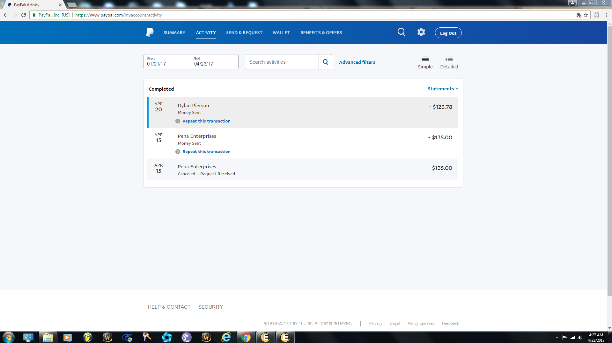Open Help & Contact footer link
The width and height of the screenshot is (612, 343).
tap(169, 307)
